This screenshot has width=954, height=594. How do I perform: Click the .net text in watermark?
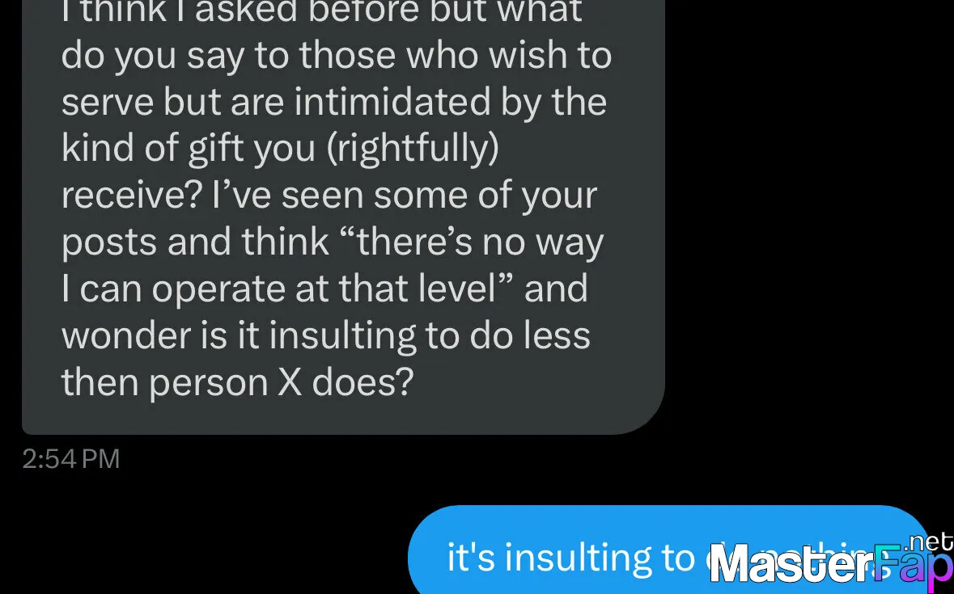928,541
